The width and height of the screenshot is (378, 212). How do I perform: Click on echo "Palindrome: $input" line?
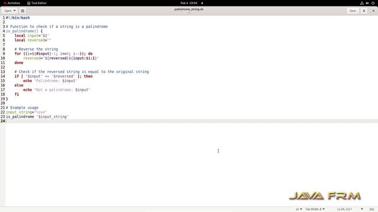(x=50, y=81)
